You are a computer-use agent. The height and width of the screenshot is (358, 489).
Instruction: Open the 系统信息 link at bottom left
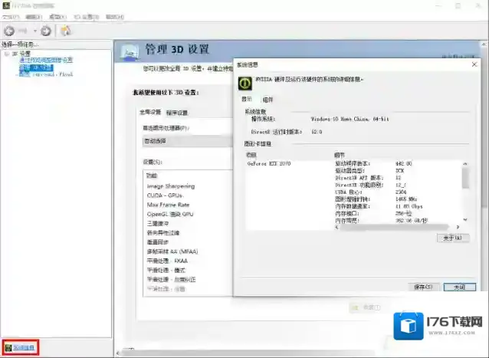click(x=24, y=347)
